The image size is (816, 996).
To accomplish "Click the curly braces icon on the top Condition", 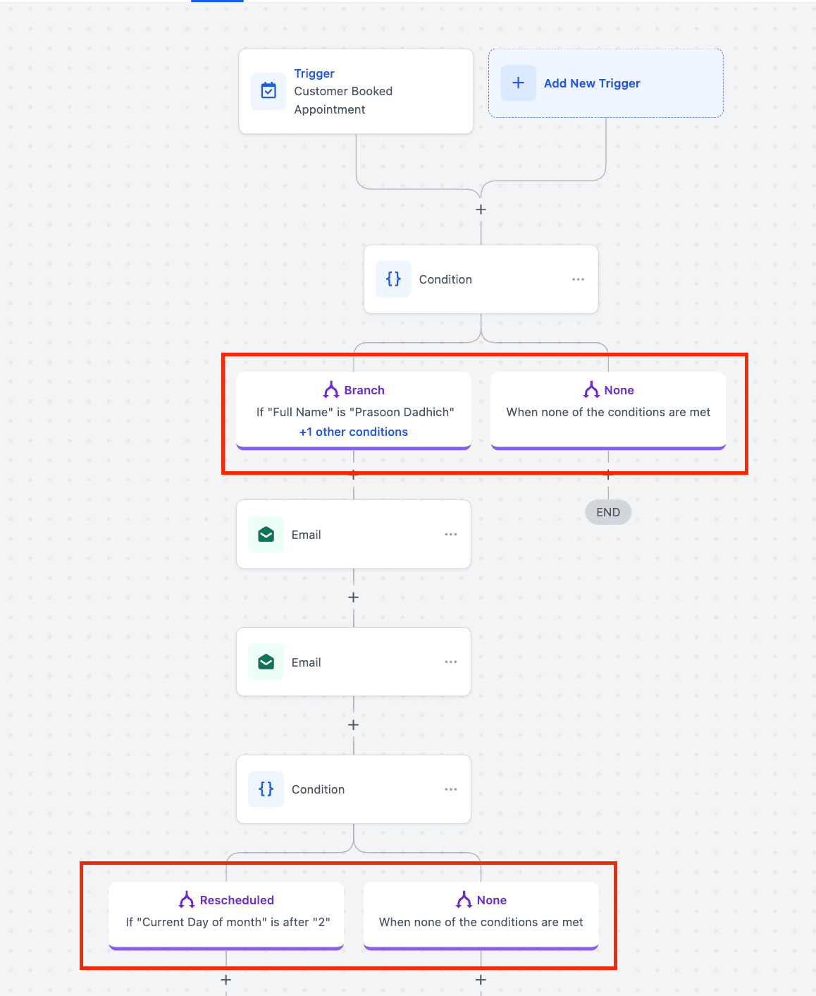I will tap(393, 279).
